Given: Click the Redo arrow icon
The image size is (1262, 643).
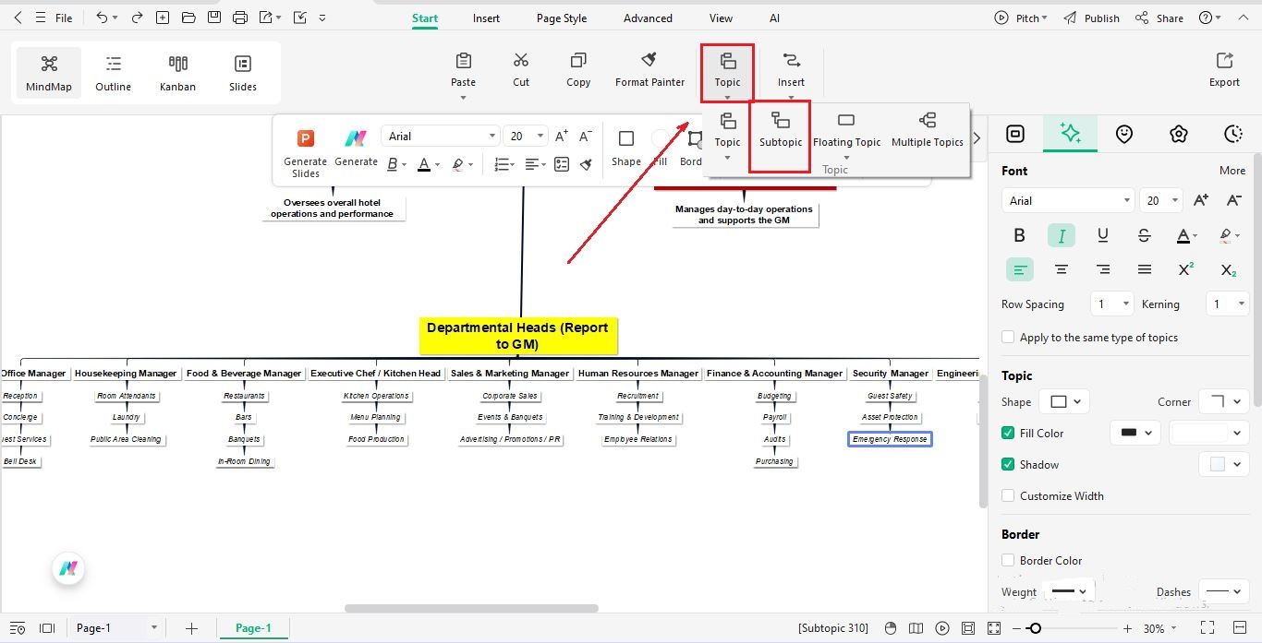Looking at the screenshot, I should (x=138, y=18).
